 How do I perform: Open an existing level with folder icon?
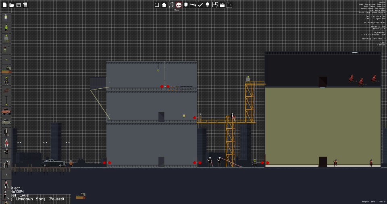click(x=12, y=5)
